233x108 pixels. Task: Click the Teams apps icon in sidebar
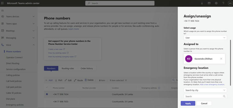(x=2, y=24)
